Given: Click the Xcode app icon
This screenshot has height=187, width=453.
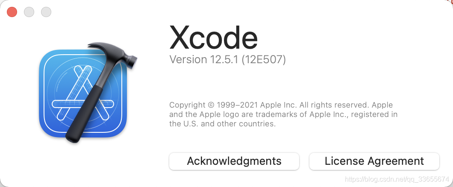Looking at the screenshot, I should tap(87, 93).
